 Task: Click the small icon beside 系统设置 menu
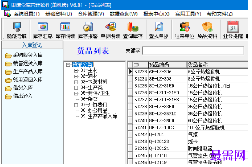click(x=7, y=14)
